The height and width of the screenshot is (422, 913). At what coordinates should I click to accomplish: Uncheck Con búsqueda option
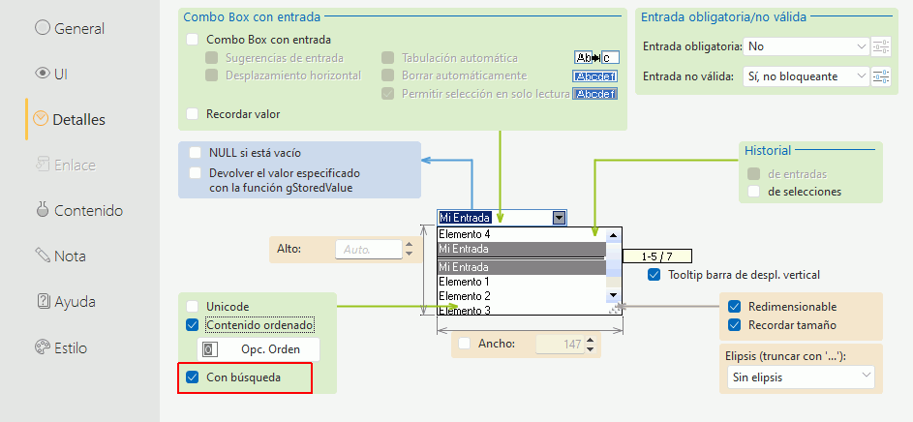[x=192, y=377]
